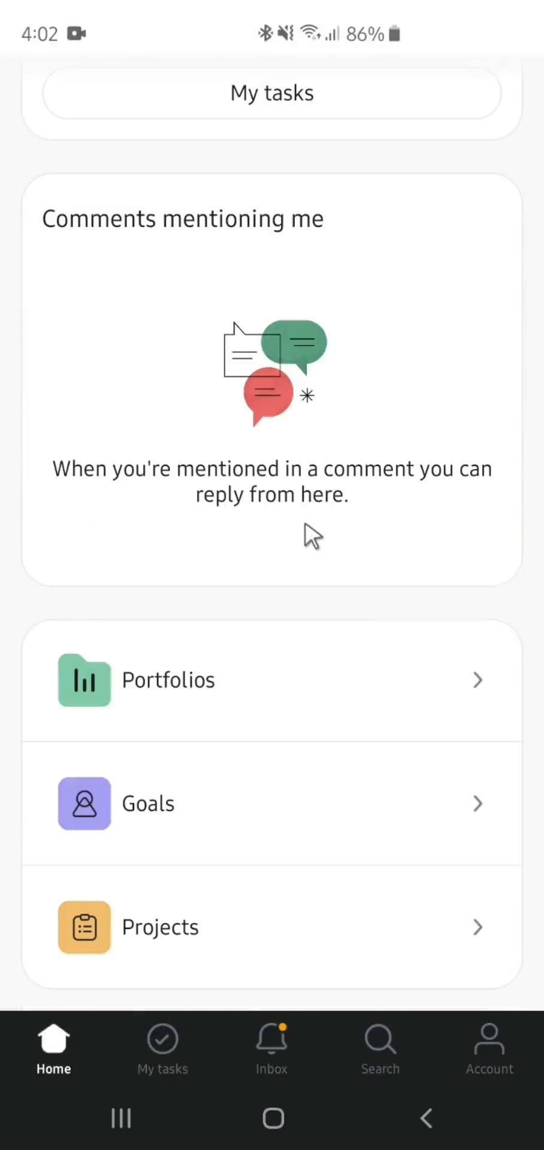Go to My tasks checkmark icon

coord(162,1039)
